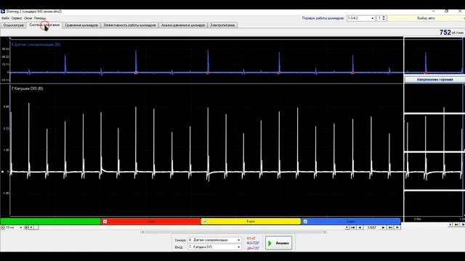Click the blue cylinder color bar
Viewport: 465px width, 261px height.
point(351,221)
